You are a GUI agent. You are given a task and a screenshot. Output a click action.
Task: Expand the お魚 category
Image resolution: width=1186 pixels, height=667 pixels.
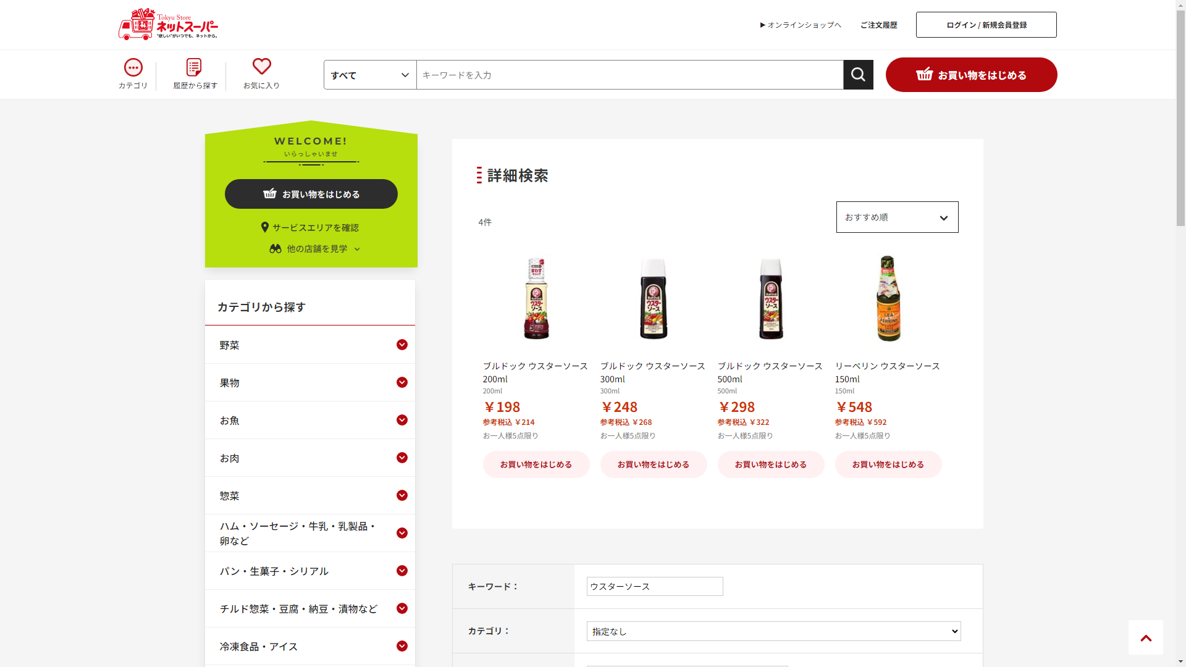pyautogui.click(x=402, y=420)
